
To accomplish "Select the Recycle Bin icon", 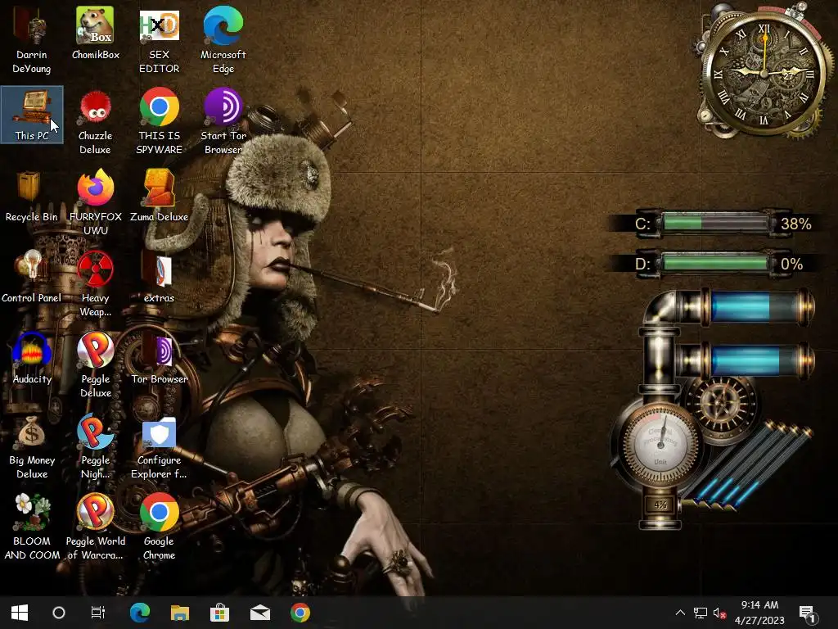I will [x=32, y=196].
